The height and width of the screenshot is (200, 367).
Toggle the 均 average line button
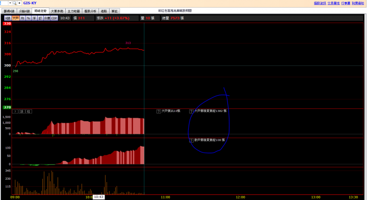coord(22,18)
